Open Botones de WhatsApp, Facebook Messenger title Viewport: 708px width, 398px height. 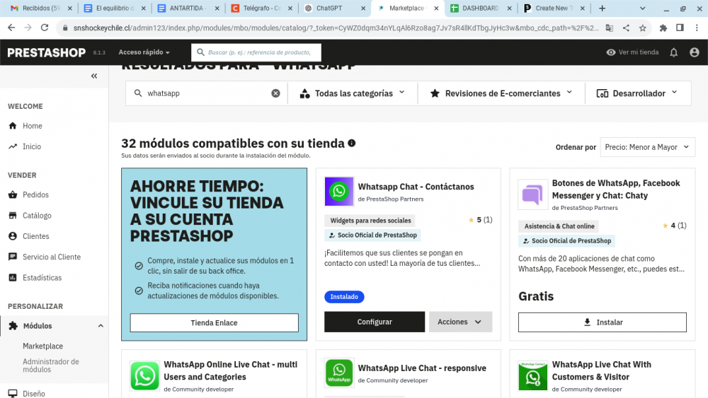[x=616, y=189]
